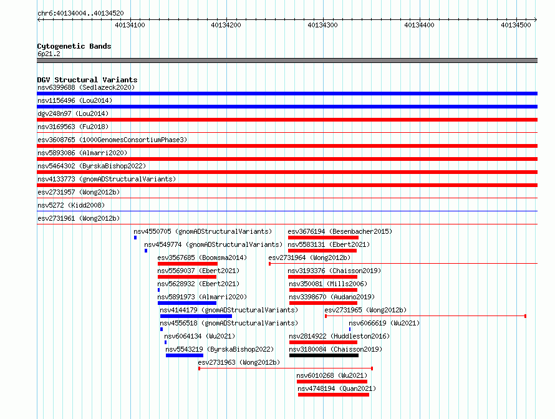Screen dimensions: 555x419
Task: Open the esv2731961 (Wong2012b) label
Action: coord(79,218)
